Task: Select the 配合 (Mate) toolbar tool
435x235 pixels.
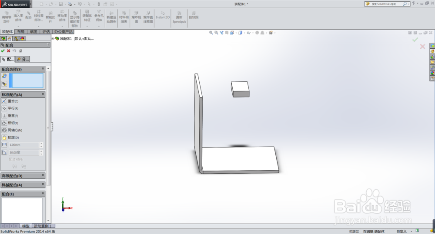Action: [x=28, y=15]
